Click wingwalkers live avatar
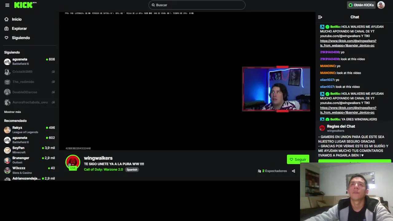Viewport: 393px width, 221px height. pyautogui.click(x=73, y=162)
